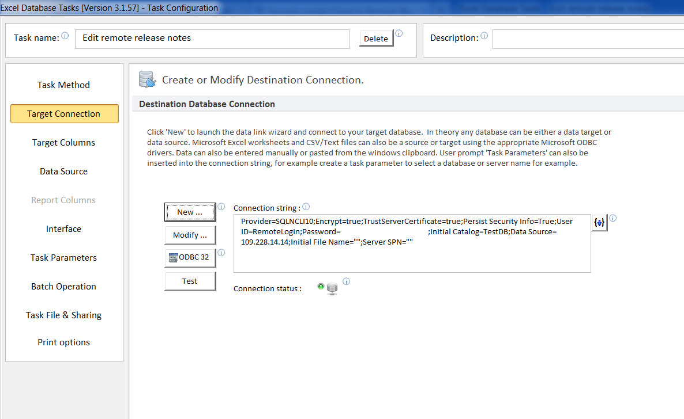Switch to the Batch Operation section

(x=63, y=286)
